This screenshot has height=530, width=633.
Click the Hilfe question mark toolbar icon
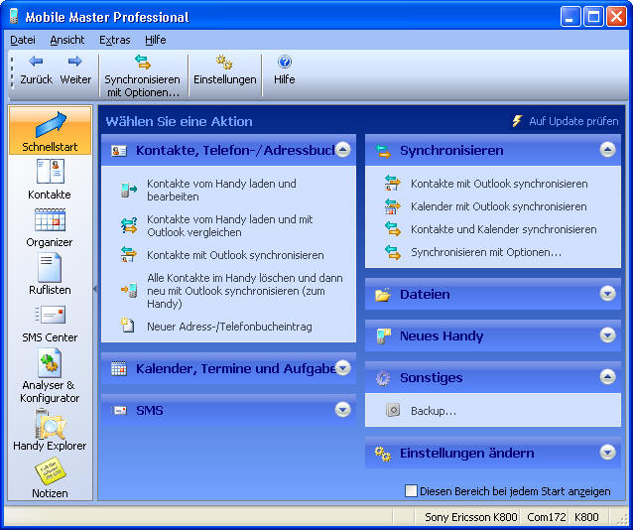coord(285,62)
